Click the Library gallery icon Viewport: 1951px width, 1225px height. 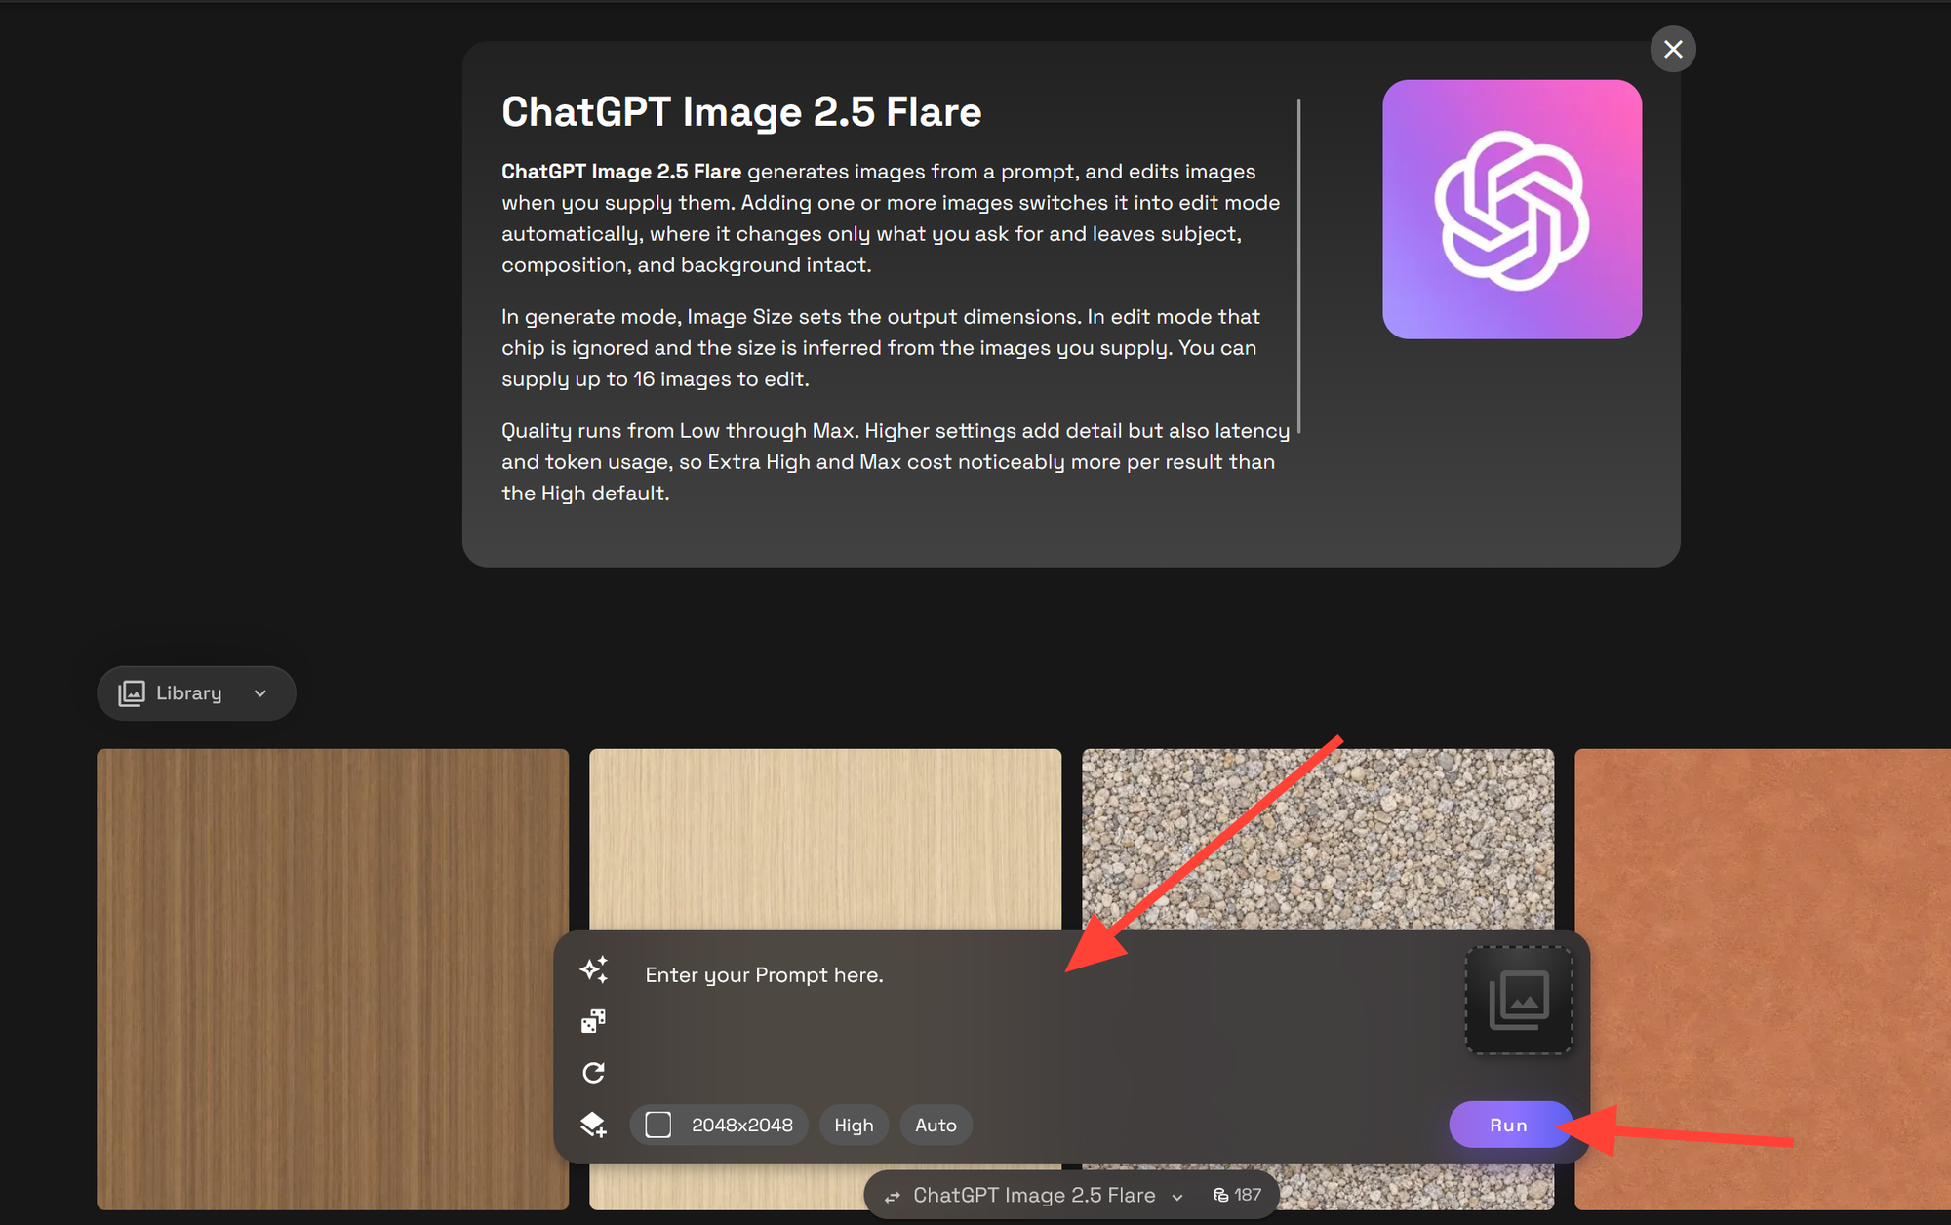point(132,693)
